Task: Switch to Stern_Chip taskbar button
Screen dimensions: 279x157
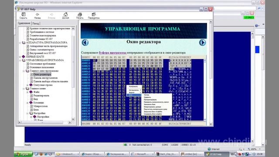Action: tap(167, 154)
